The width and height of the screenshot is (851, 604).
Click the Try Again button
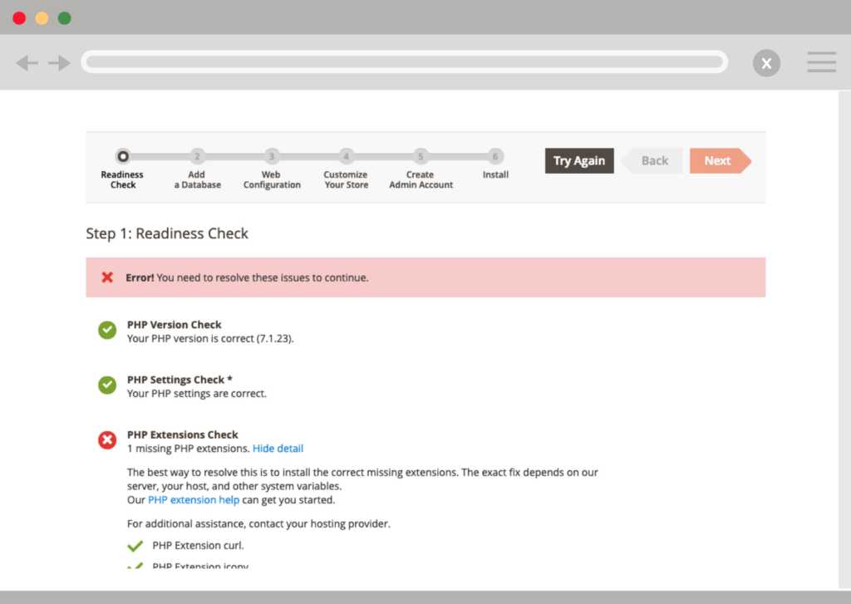pyautogui.click(x=579, y=160)
